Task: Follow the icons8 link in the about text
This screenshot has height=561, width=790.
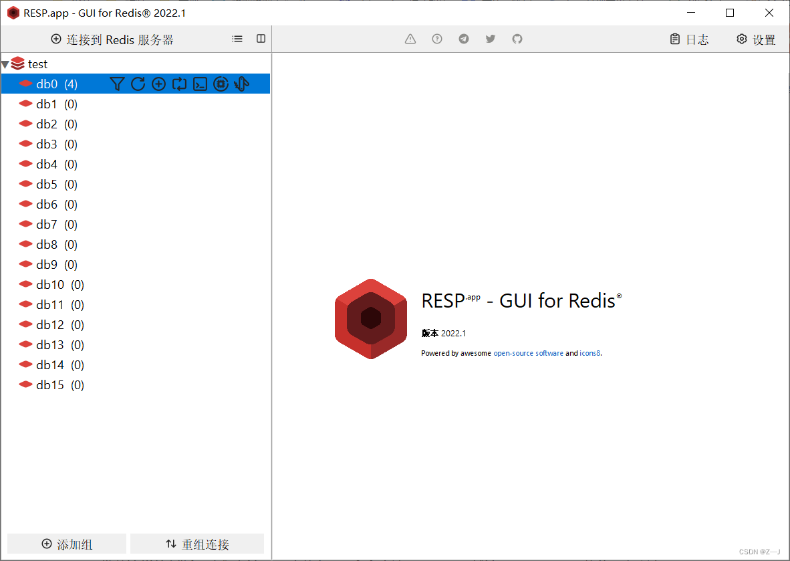Action: tap(589, 353)
